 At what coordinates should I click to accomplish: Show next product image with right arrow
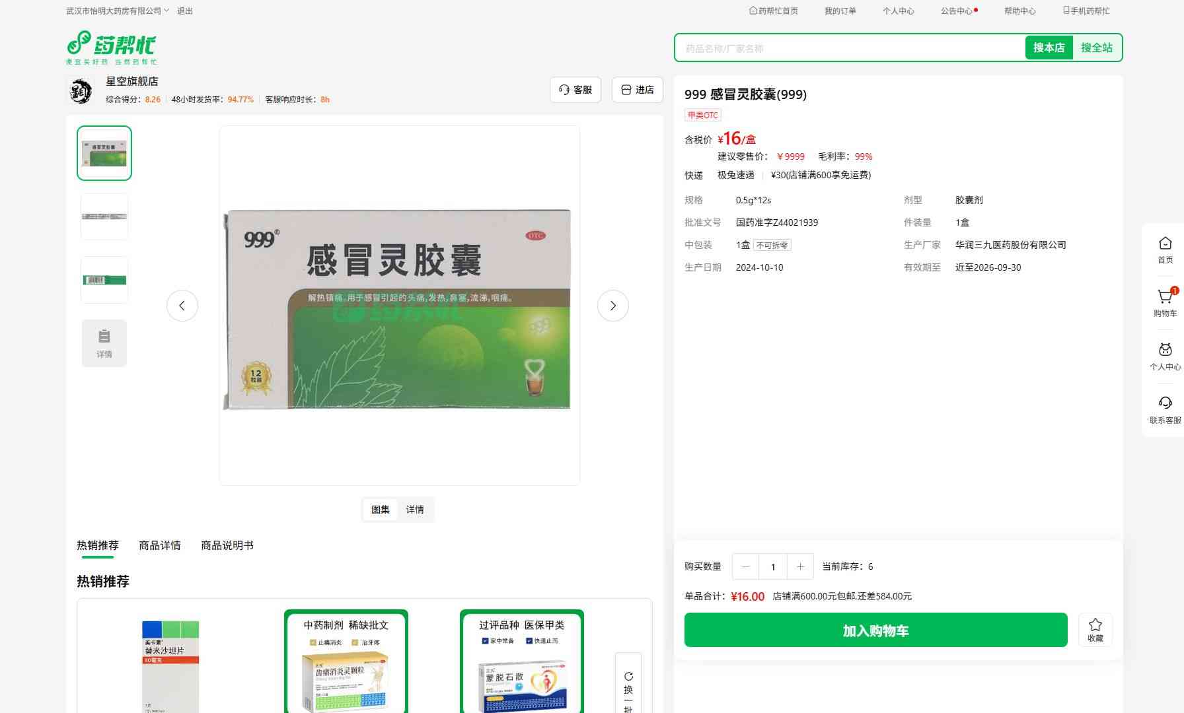pos(612,306)
